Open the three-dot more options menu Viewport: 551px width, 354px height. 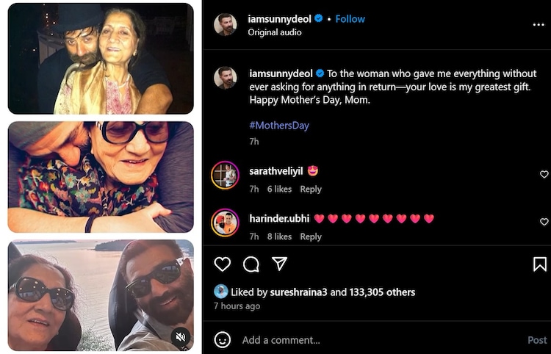539,24
